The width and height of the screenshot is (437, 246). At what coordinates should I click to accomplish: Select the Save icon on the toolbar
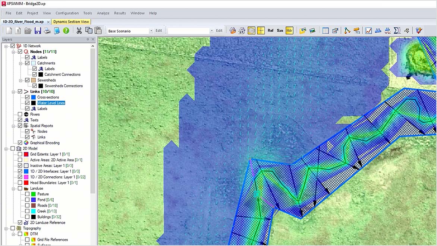(x=38, y=31)
